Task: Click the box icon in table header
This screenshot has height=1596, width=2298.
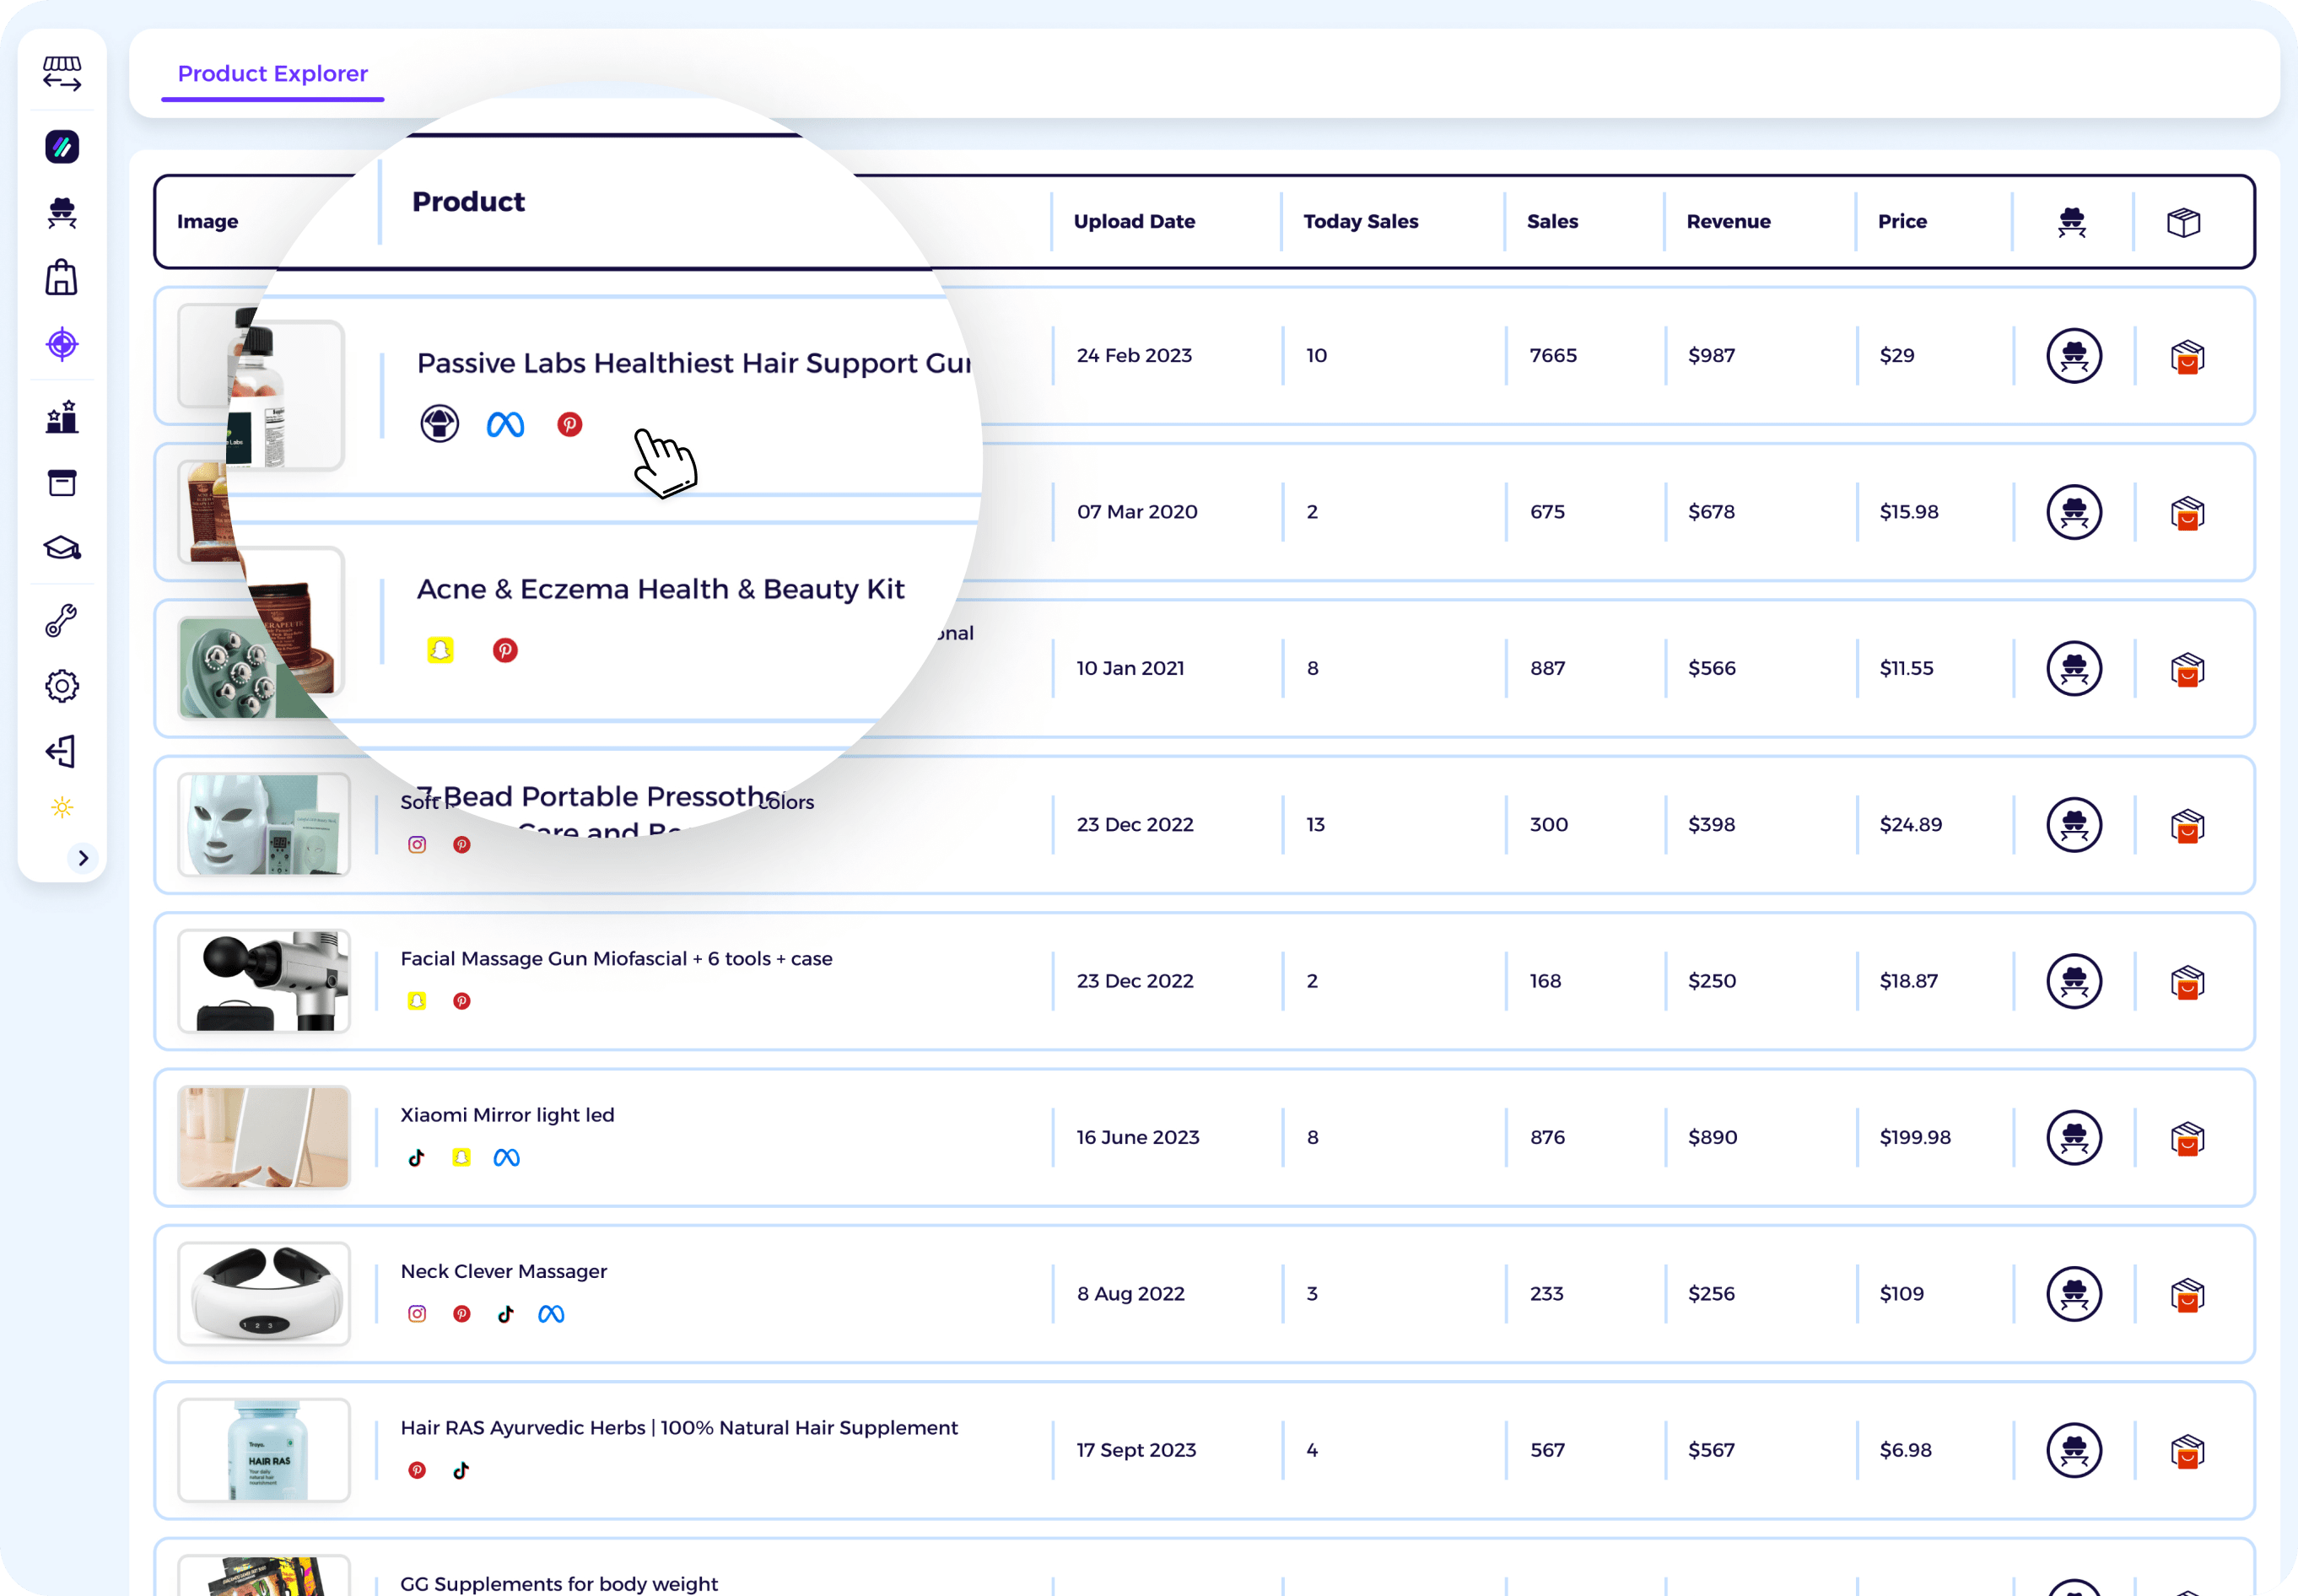Action: click(x=2184, y=222)
